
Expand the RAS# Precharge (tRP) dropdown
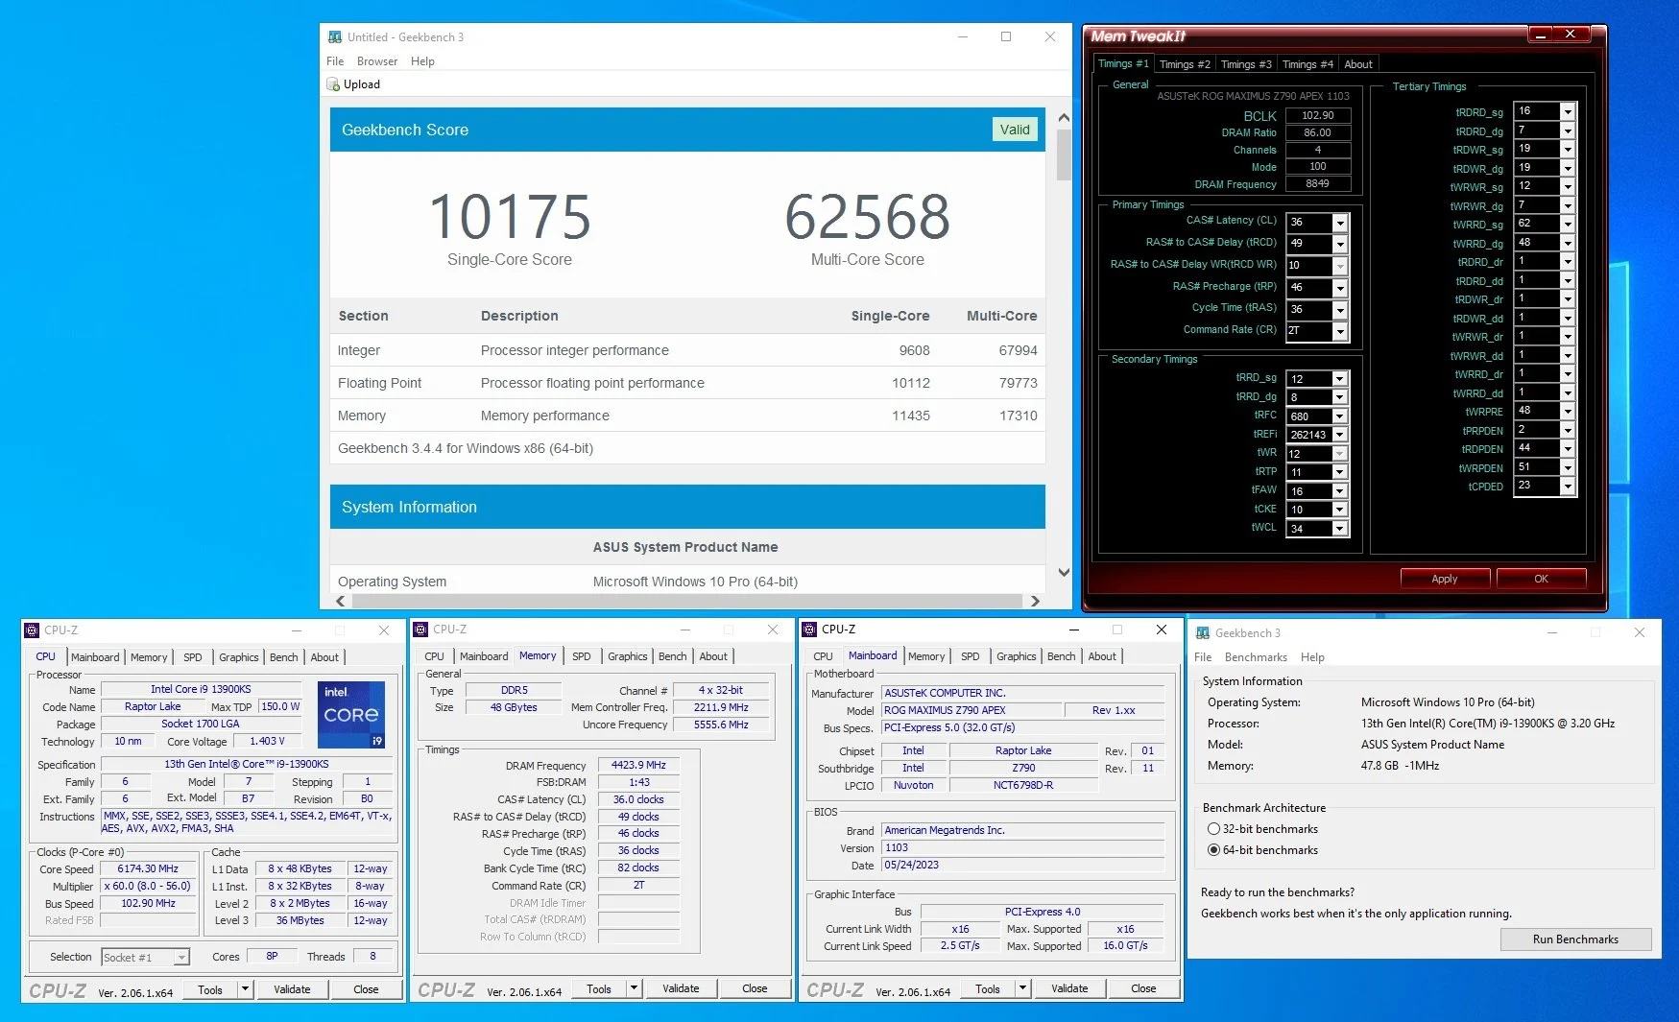tap(1340, 288)
